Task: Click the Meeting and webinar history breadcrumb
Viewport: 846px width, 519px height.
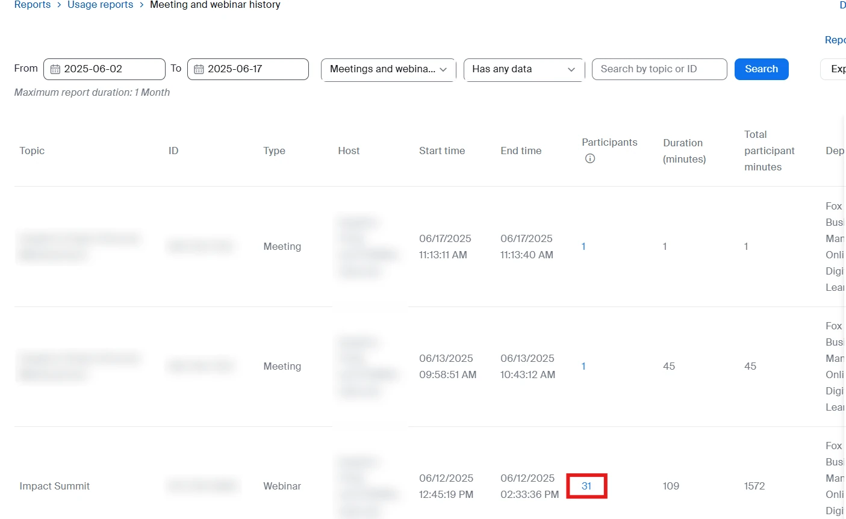Action: pos(215,5)
